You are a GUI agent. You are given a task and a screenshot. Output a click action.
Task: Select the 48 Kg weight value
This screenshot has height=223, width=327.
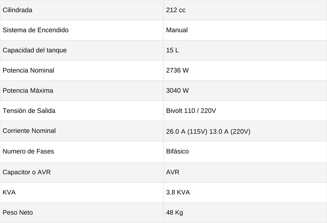pyautogui.click(x=174, y=212)
